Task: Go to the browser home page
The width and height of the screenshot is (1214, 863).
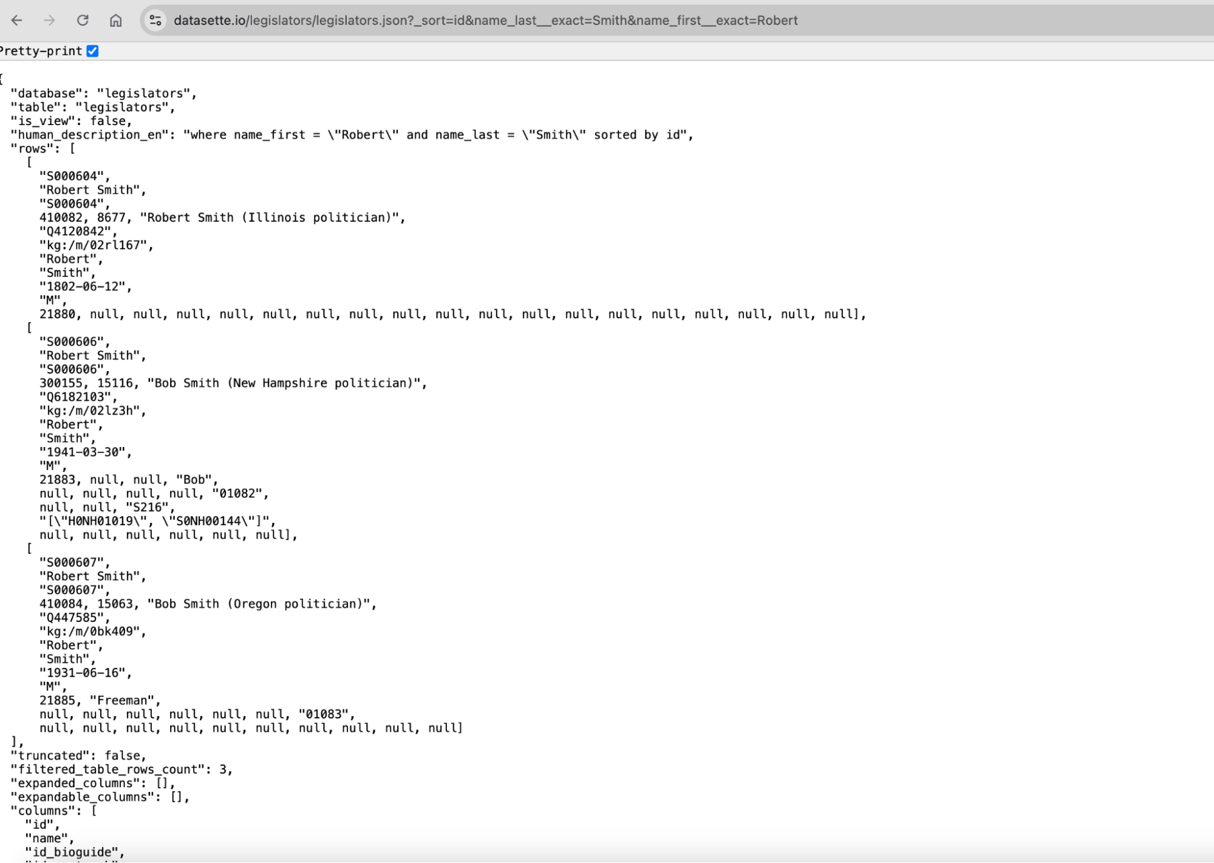Action: tap(115, 21)
